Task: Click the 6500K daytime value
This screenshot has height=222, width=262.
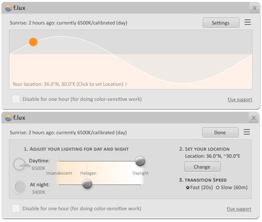Action: 39,168
